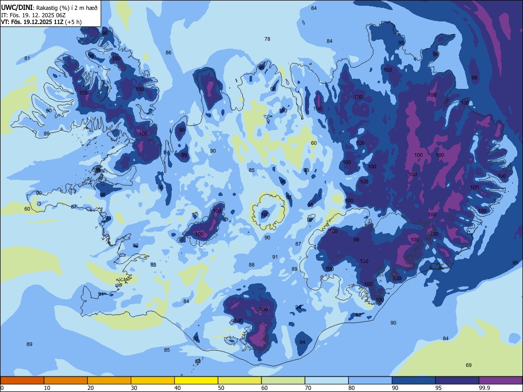Image resolution: width=523 pixels, height=392 pixels.
Task: Click the legend tick label '30' in the color scale
Action: click(x=134, y=388)
